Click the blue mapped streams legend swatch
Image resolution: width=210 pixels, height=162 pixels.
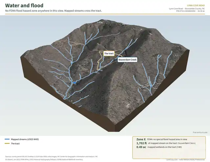click(x=7, y=139)
